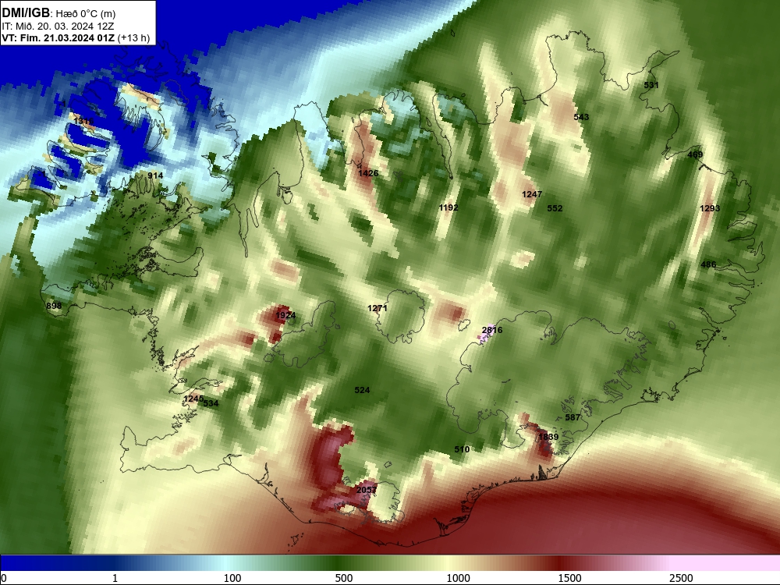The height and width of the screenshot is (585, 780).
Task: Click the map value 1924
Action: (x=285, y=315)
